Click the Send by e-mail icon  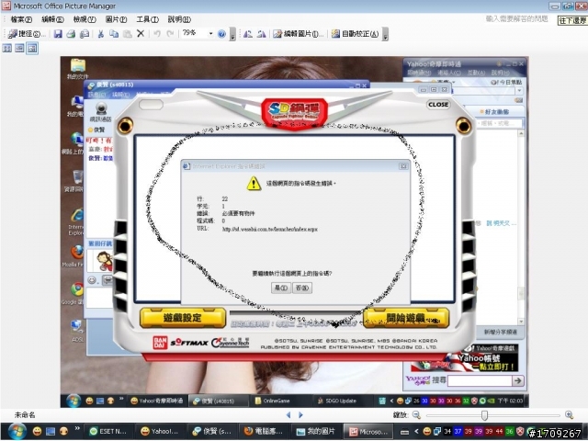pyautogui.click(x=85, y=34)
